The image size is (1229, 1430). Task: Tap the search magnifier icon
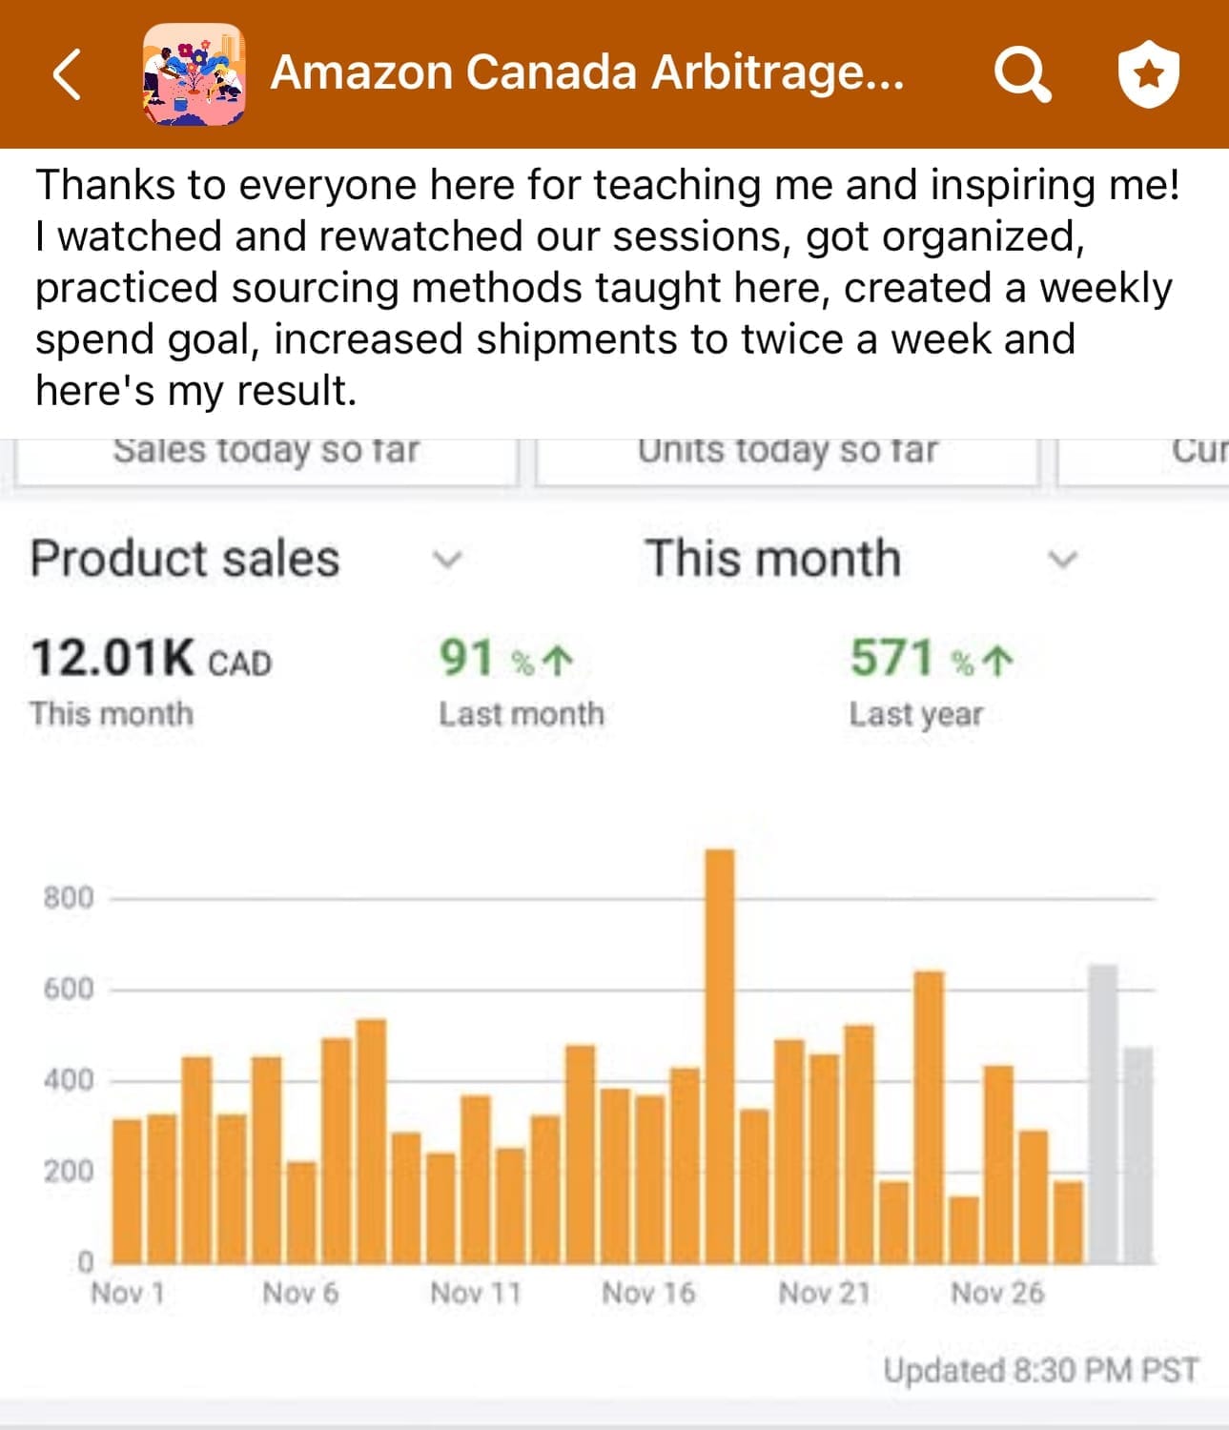click(x=1022, y=74)
